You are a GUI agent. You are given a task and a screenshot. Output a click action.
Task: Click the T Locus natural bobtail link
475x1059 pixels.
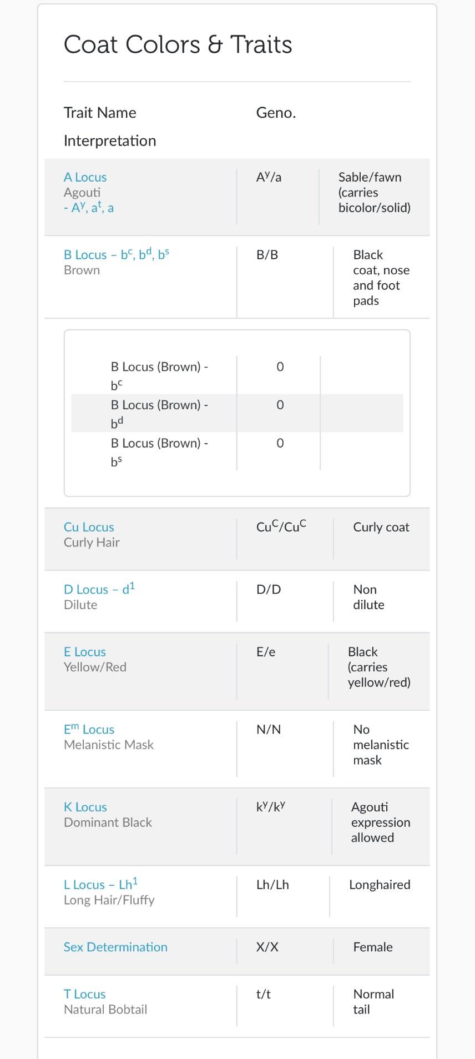84,994
